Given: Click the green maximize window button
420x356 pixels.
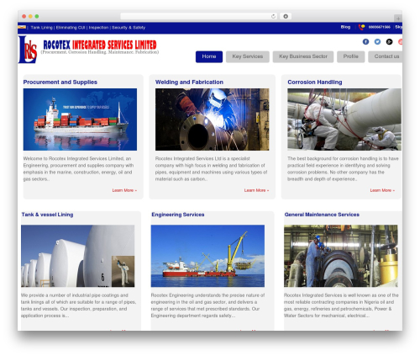Looking at the screenshot, I should pyautogui.click(x=37, y=16).
